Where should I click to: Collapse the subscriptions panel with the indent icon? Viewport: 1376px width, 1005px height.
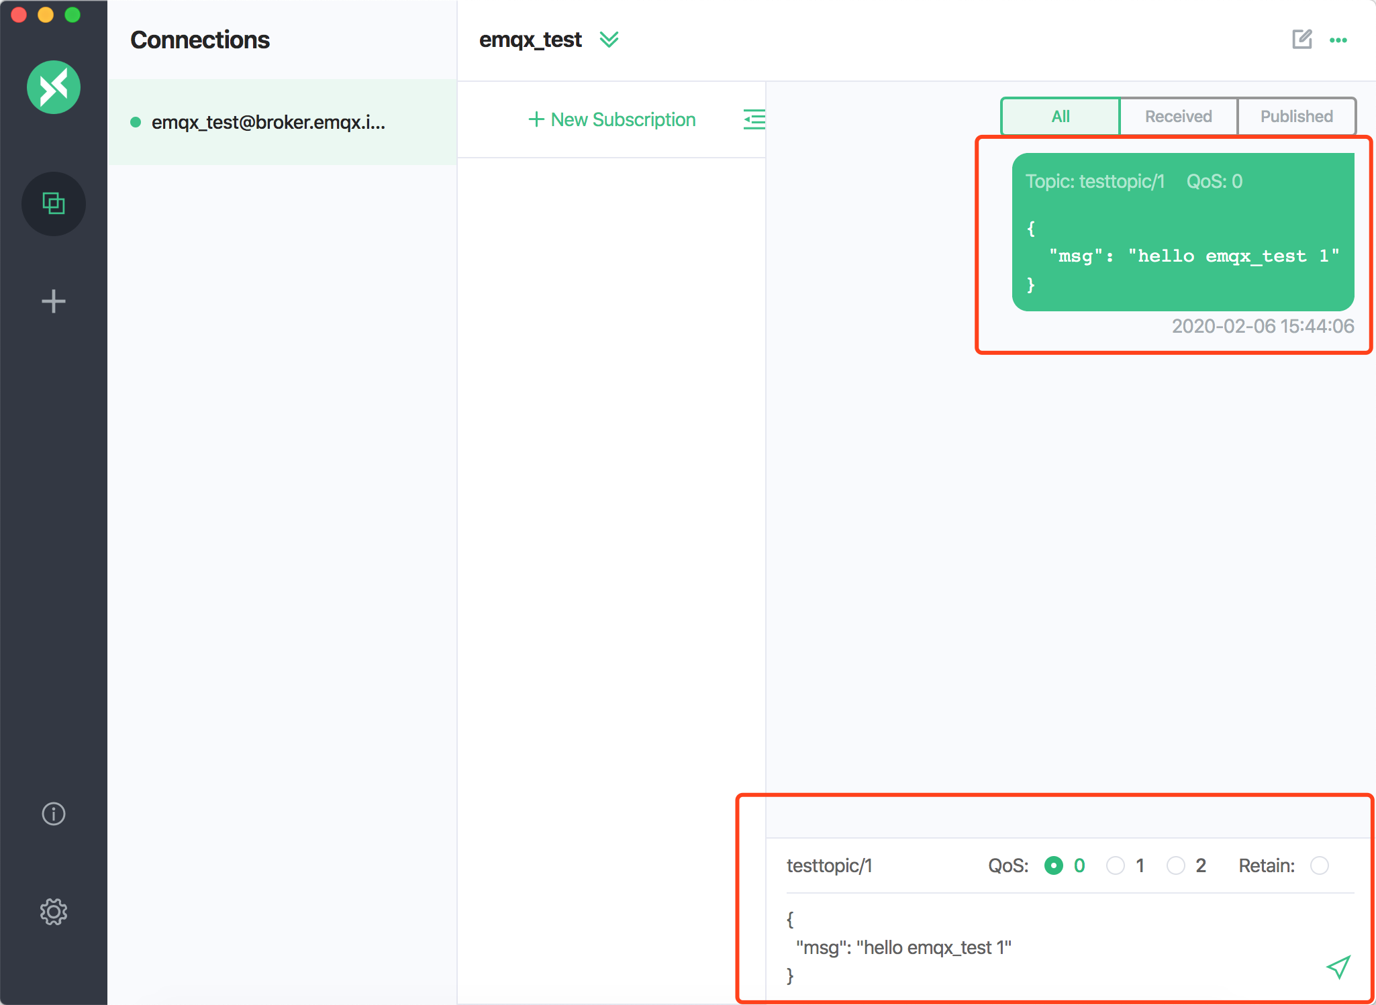[x=753, y=119]
